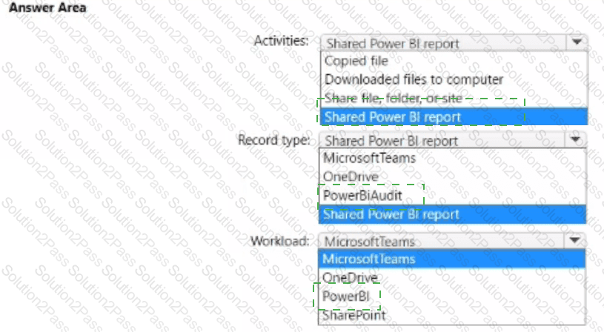
Task: Click the Activities: label
Action: pyautogui.click(x=281, y=41)
